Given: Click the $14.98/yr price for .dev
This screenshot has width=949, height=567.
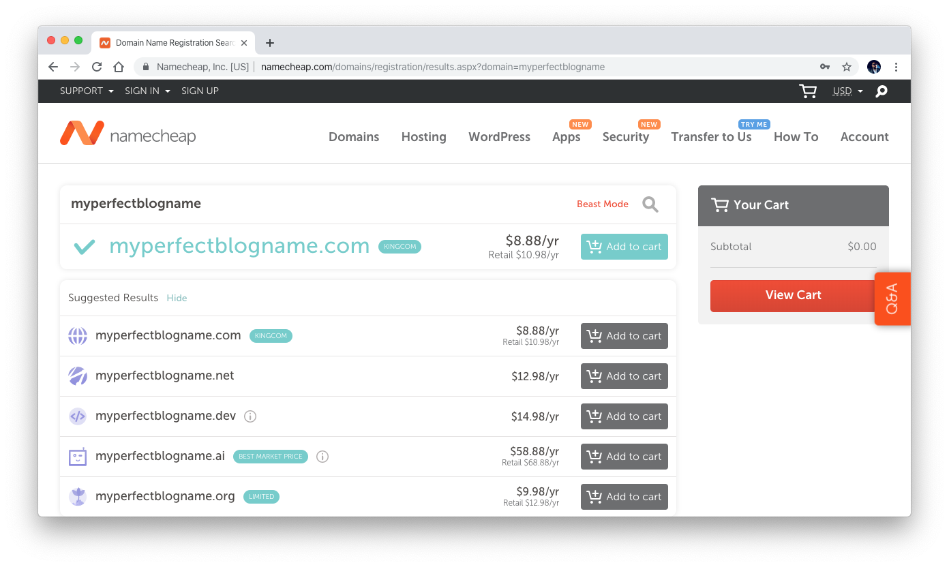Looking at the screenshot, I should (535, 416).
